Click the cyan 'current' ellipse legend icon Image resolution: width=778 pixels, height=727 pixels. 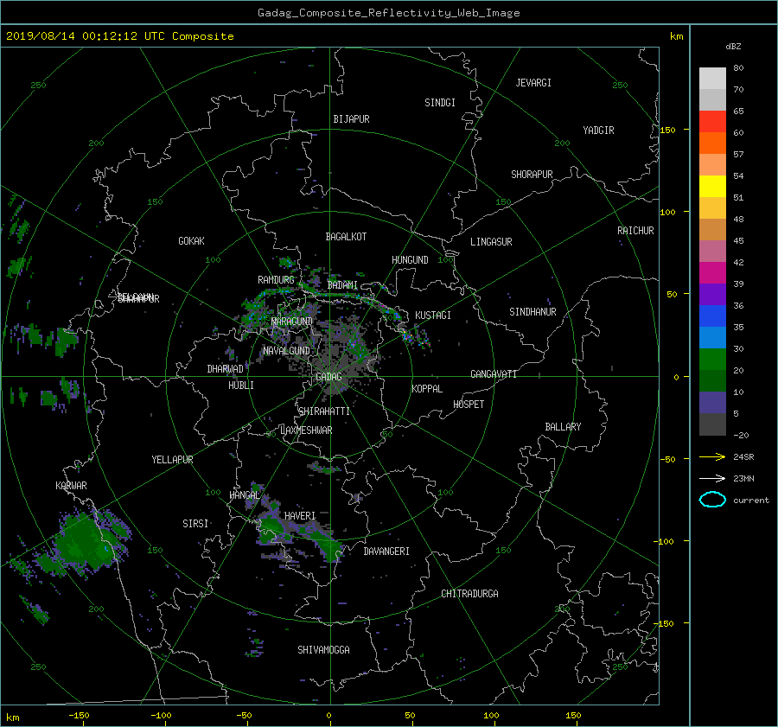click(x=712, y=500)
